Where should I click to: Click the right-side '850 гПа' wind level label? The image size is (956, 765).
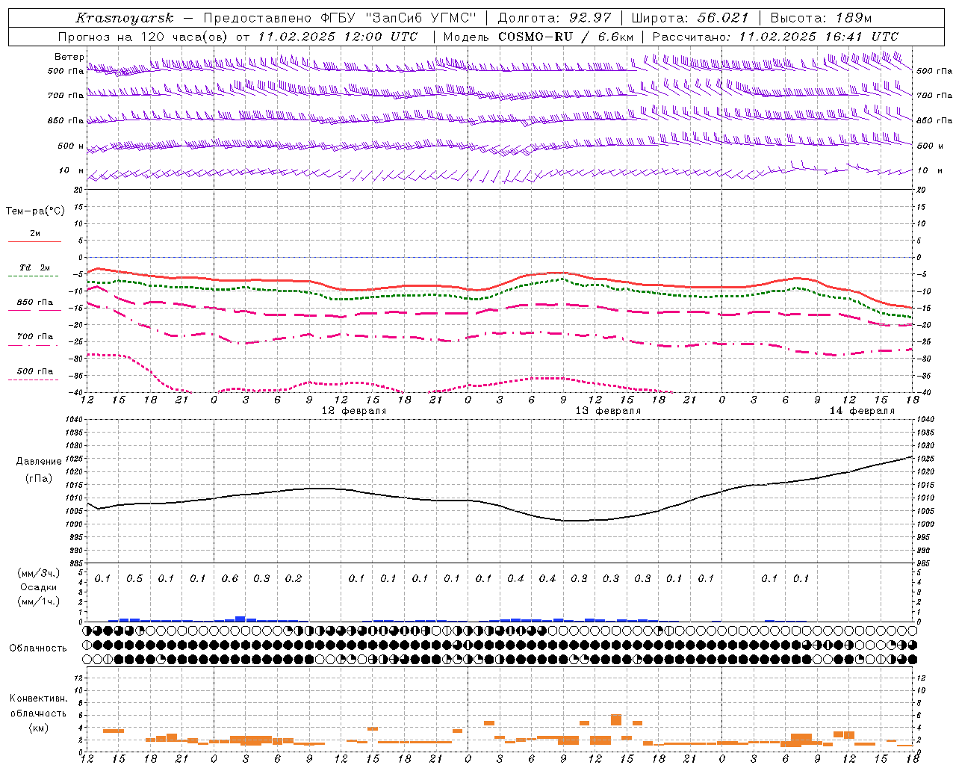pyautogui.click(x=934, y=120)
